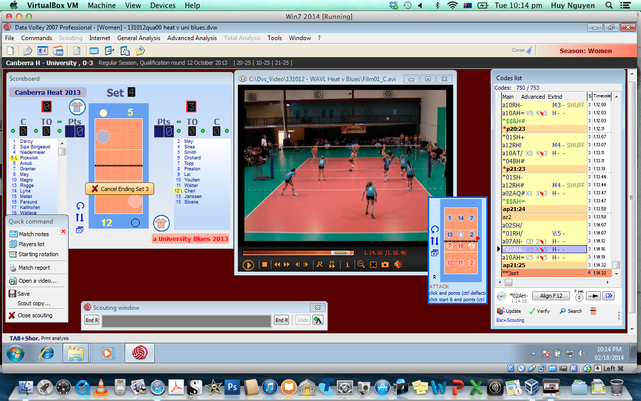Click the keyboard icon in the main toolbar
Image resolution: width=641 pixels, height=401 pixels.
(94, 51)
